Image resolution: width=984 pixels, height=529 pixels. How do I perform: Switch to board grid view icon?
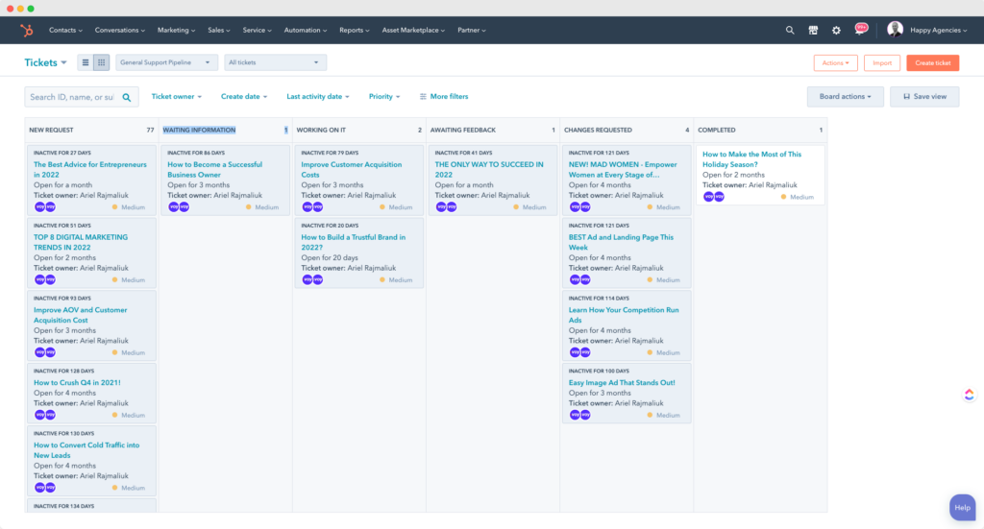101,62
